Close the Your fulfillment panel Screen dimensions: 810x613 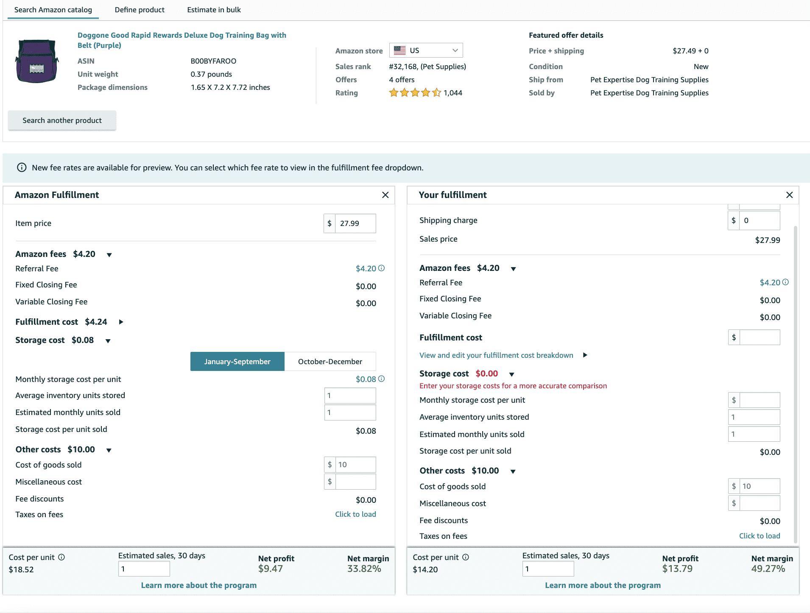pyautogui.click(x=789, y=195)
